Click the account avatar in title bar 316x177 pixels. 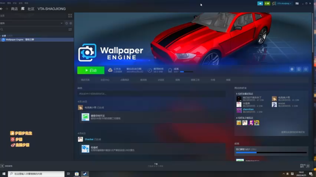274,4
